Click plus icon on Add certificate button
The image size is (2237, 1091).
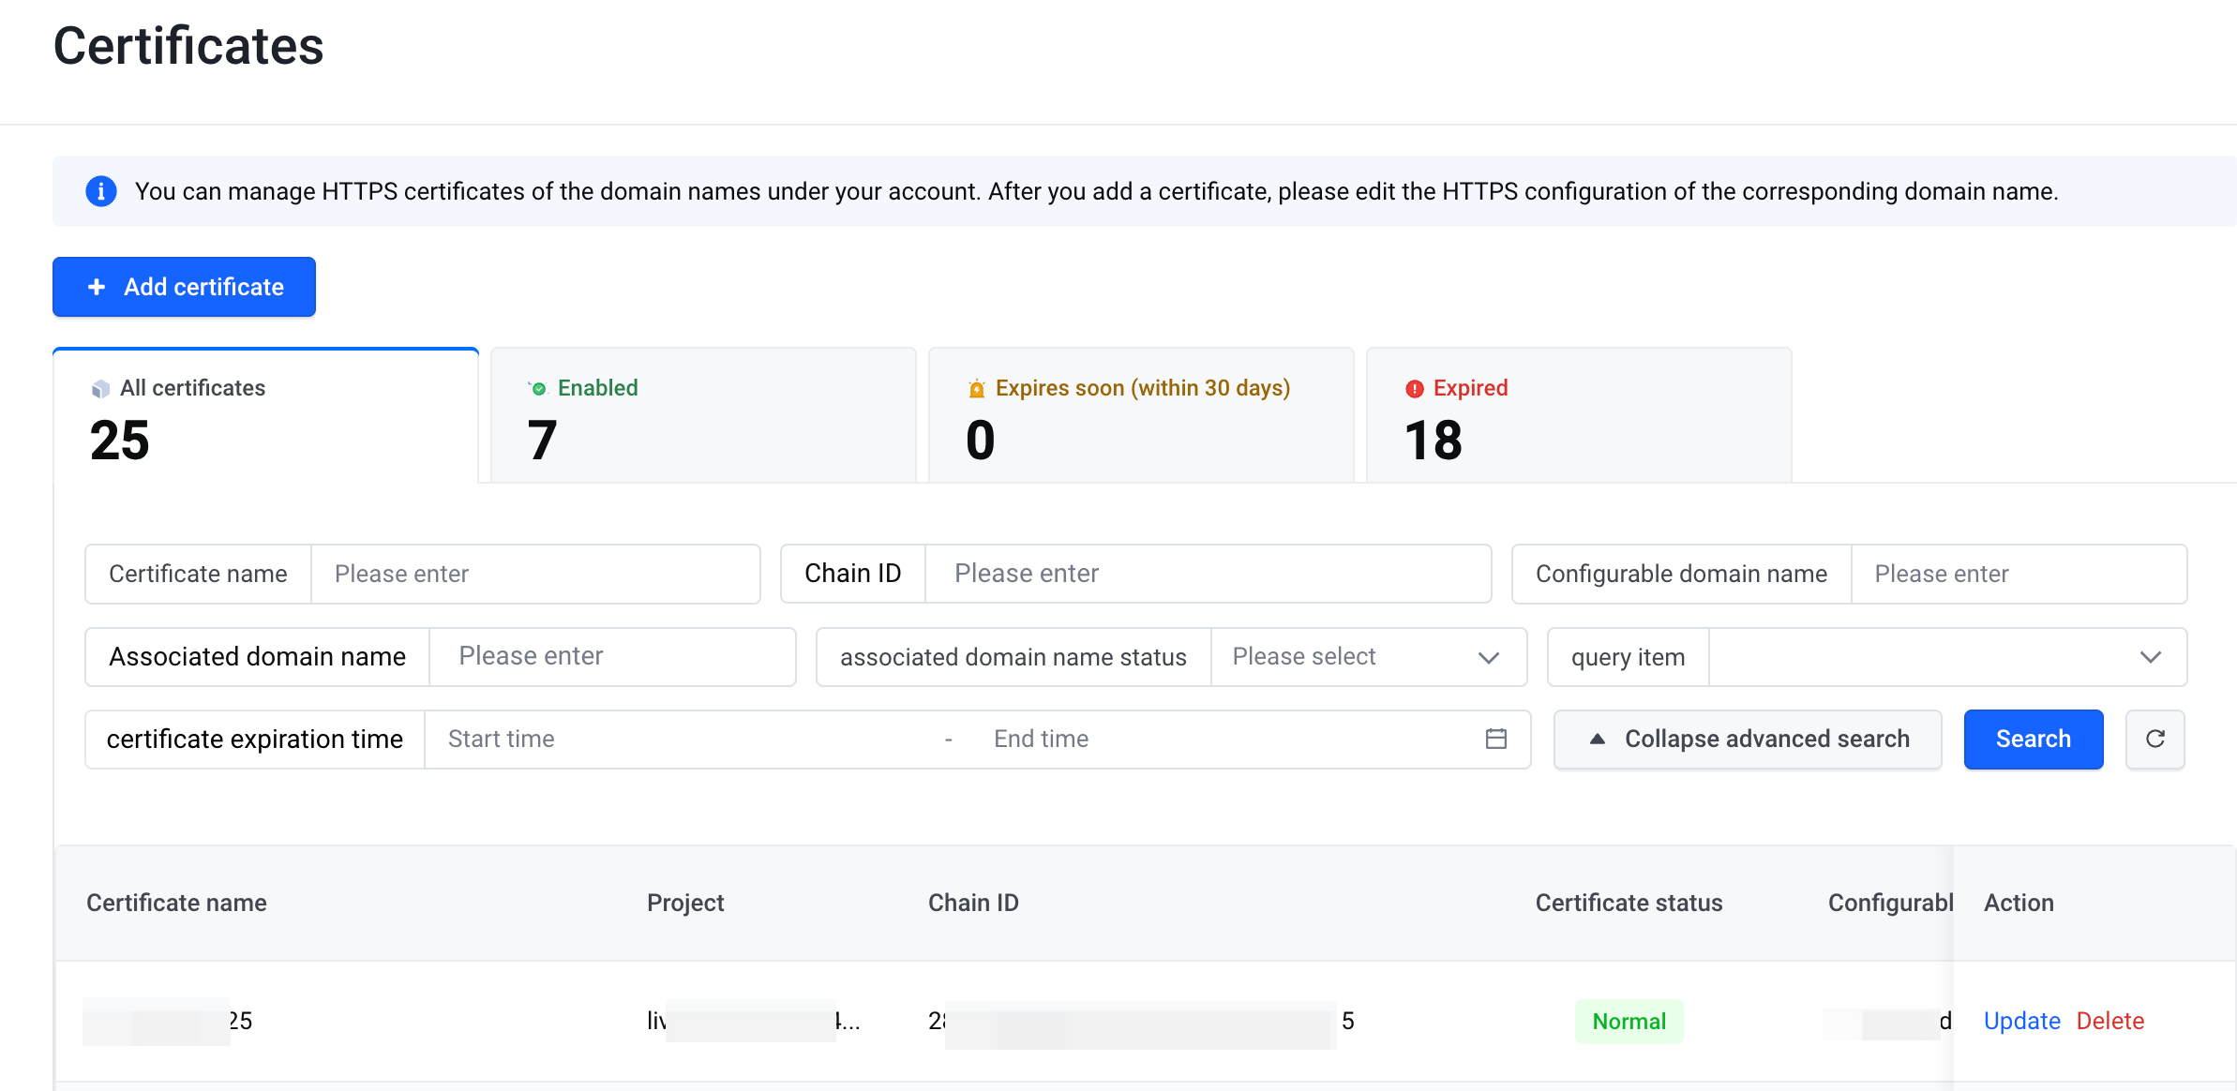tap(96, 287)
